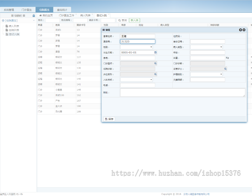Image resolution: width=252 pixels, height=196 pixels.
Task: Click search icon in 床位名称 field
Action: tap(155, 74)
